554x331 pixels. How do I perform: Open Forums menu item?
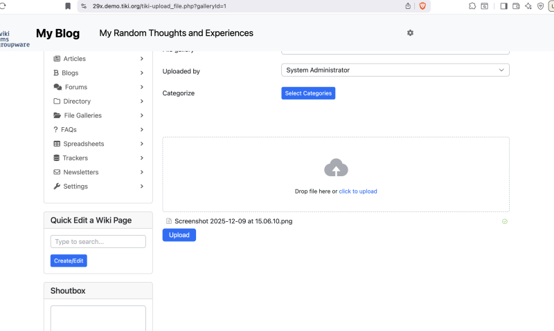tap(76, 86)
